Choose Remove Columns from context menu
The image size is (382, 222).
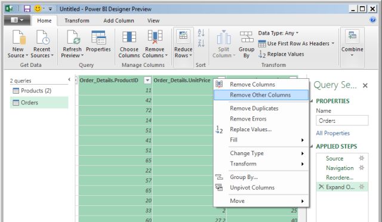261,85
